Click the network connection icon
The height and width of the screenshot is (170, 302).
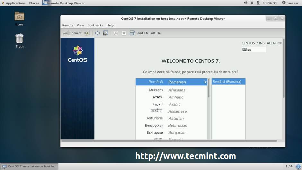(258, 3)
